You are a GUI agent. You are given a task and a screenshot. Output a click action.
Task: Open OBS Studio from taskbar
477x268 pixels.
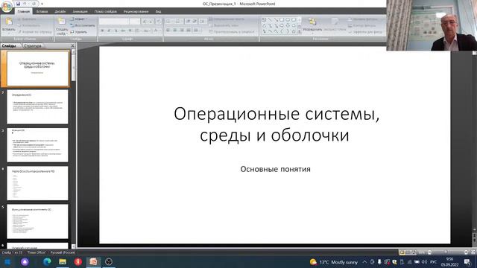tap(109, 261)
